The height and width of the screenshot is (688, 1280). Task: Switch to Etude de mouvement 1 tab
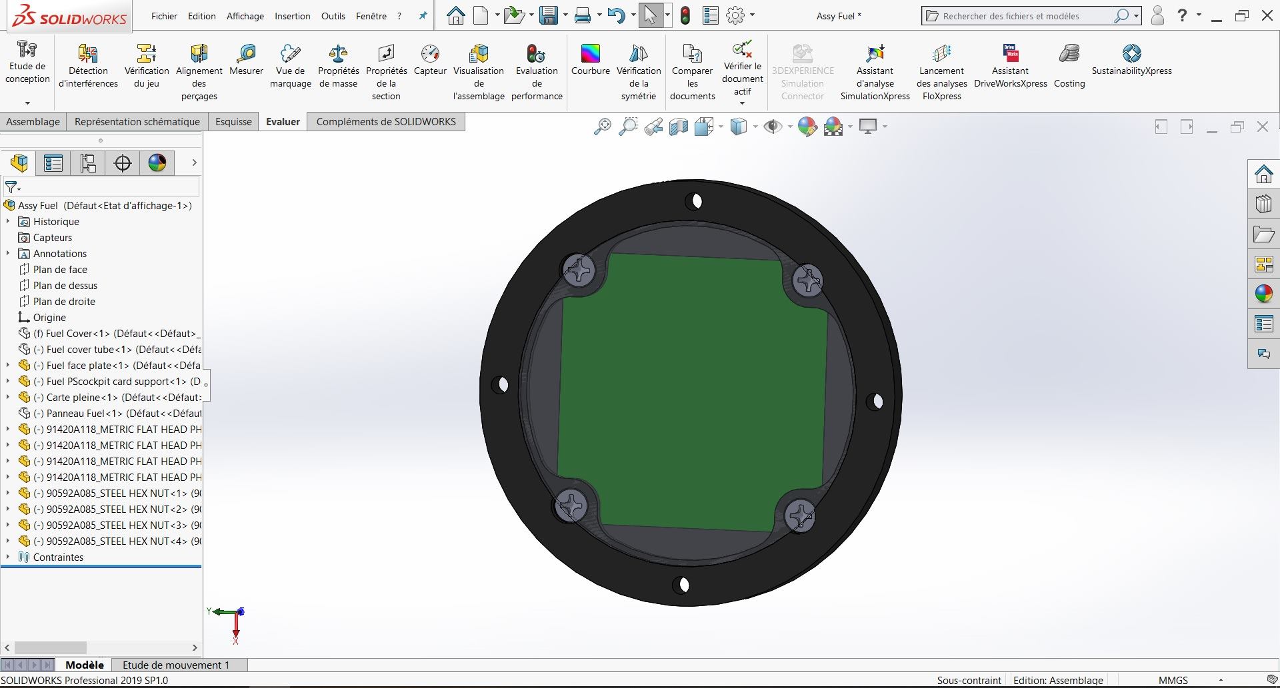[176, 665]
